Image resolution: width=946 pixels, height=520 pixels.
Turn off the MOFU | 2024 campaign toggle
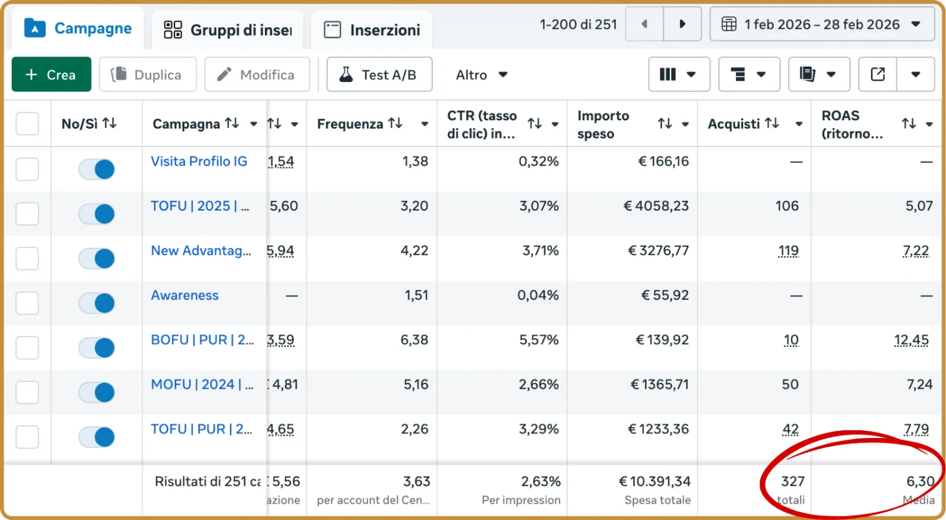(x=96, y=393)
